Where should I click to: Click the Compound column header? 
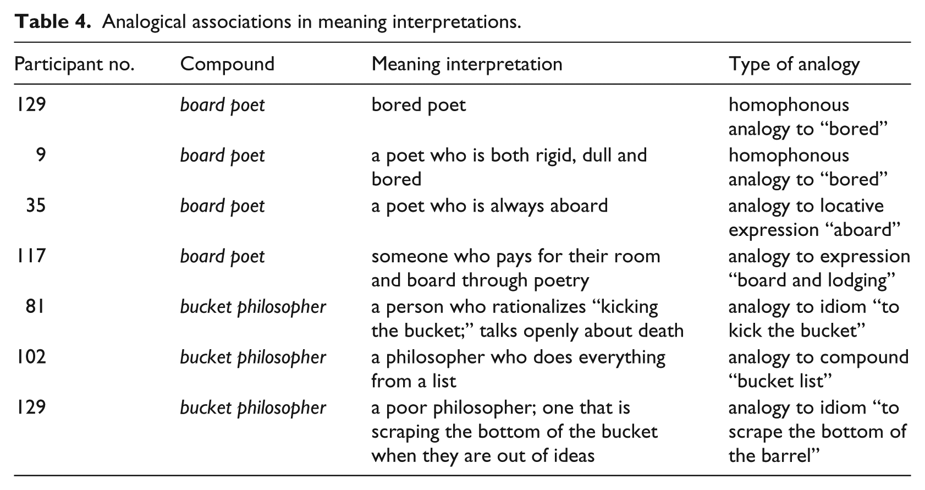pyautogui.click(x=227, y=64)
